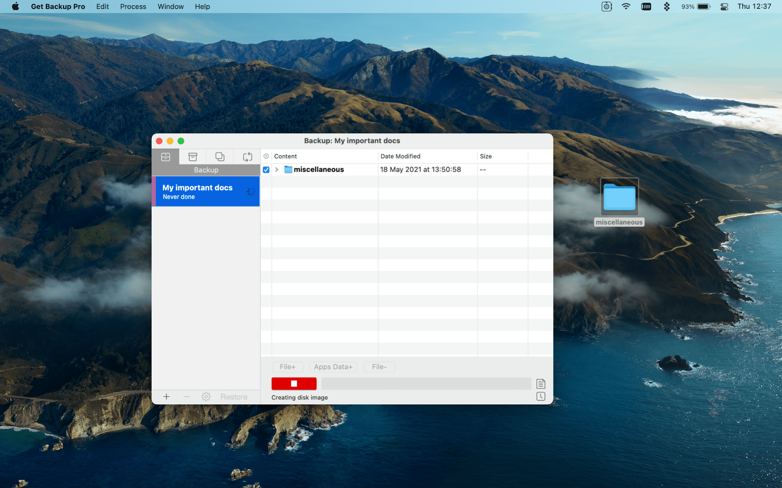Open project settings gear icon
The height and width of the screenshot is (488, 782).
click(x=206, y=397)
